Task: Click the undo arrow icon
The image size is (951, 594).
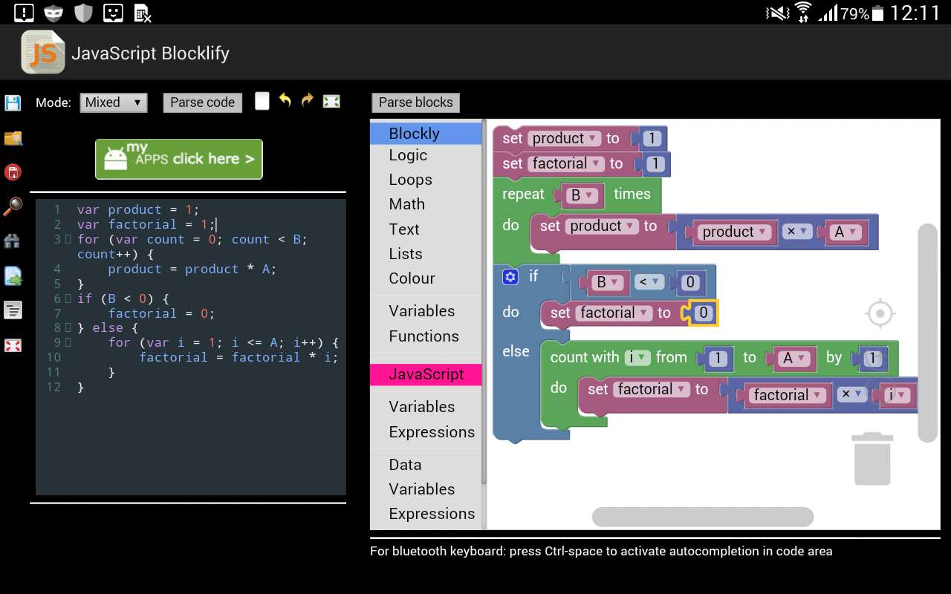Action: (285, 100)
